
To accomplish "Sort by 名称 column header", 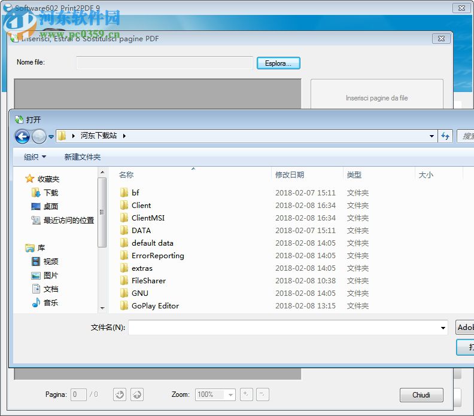I will (x=126, y=175).
